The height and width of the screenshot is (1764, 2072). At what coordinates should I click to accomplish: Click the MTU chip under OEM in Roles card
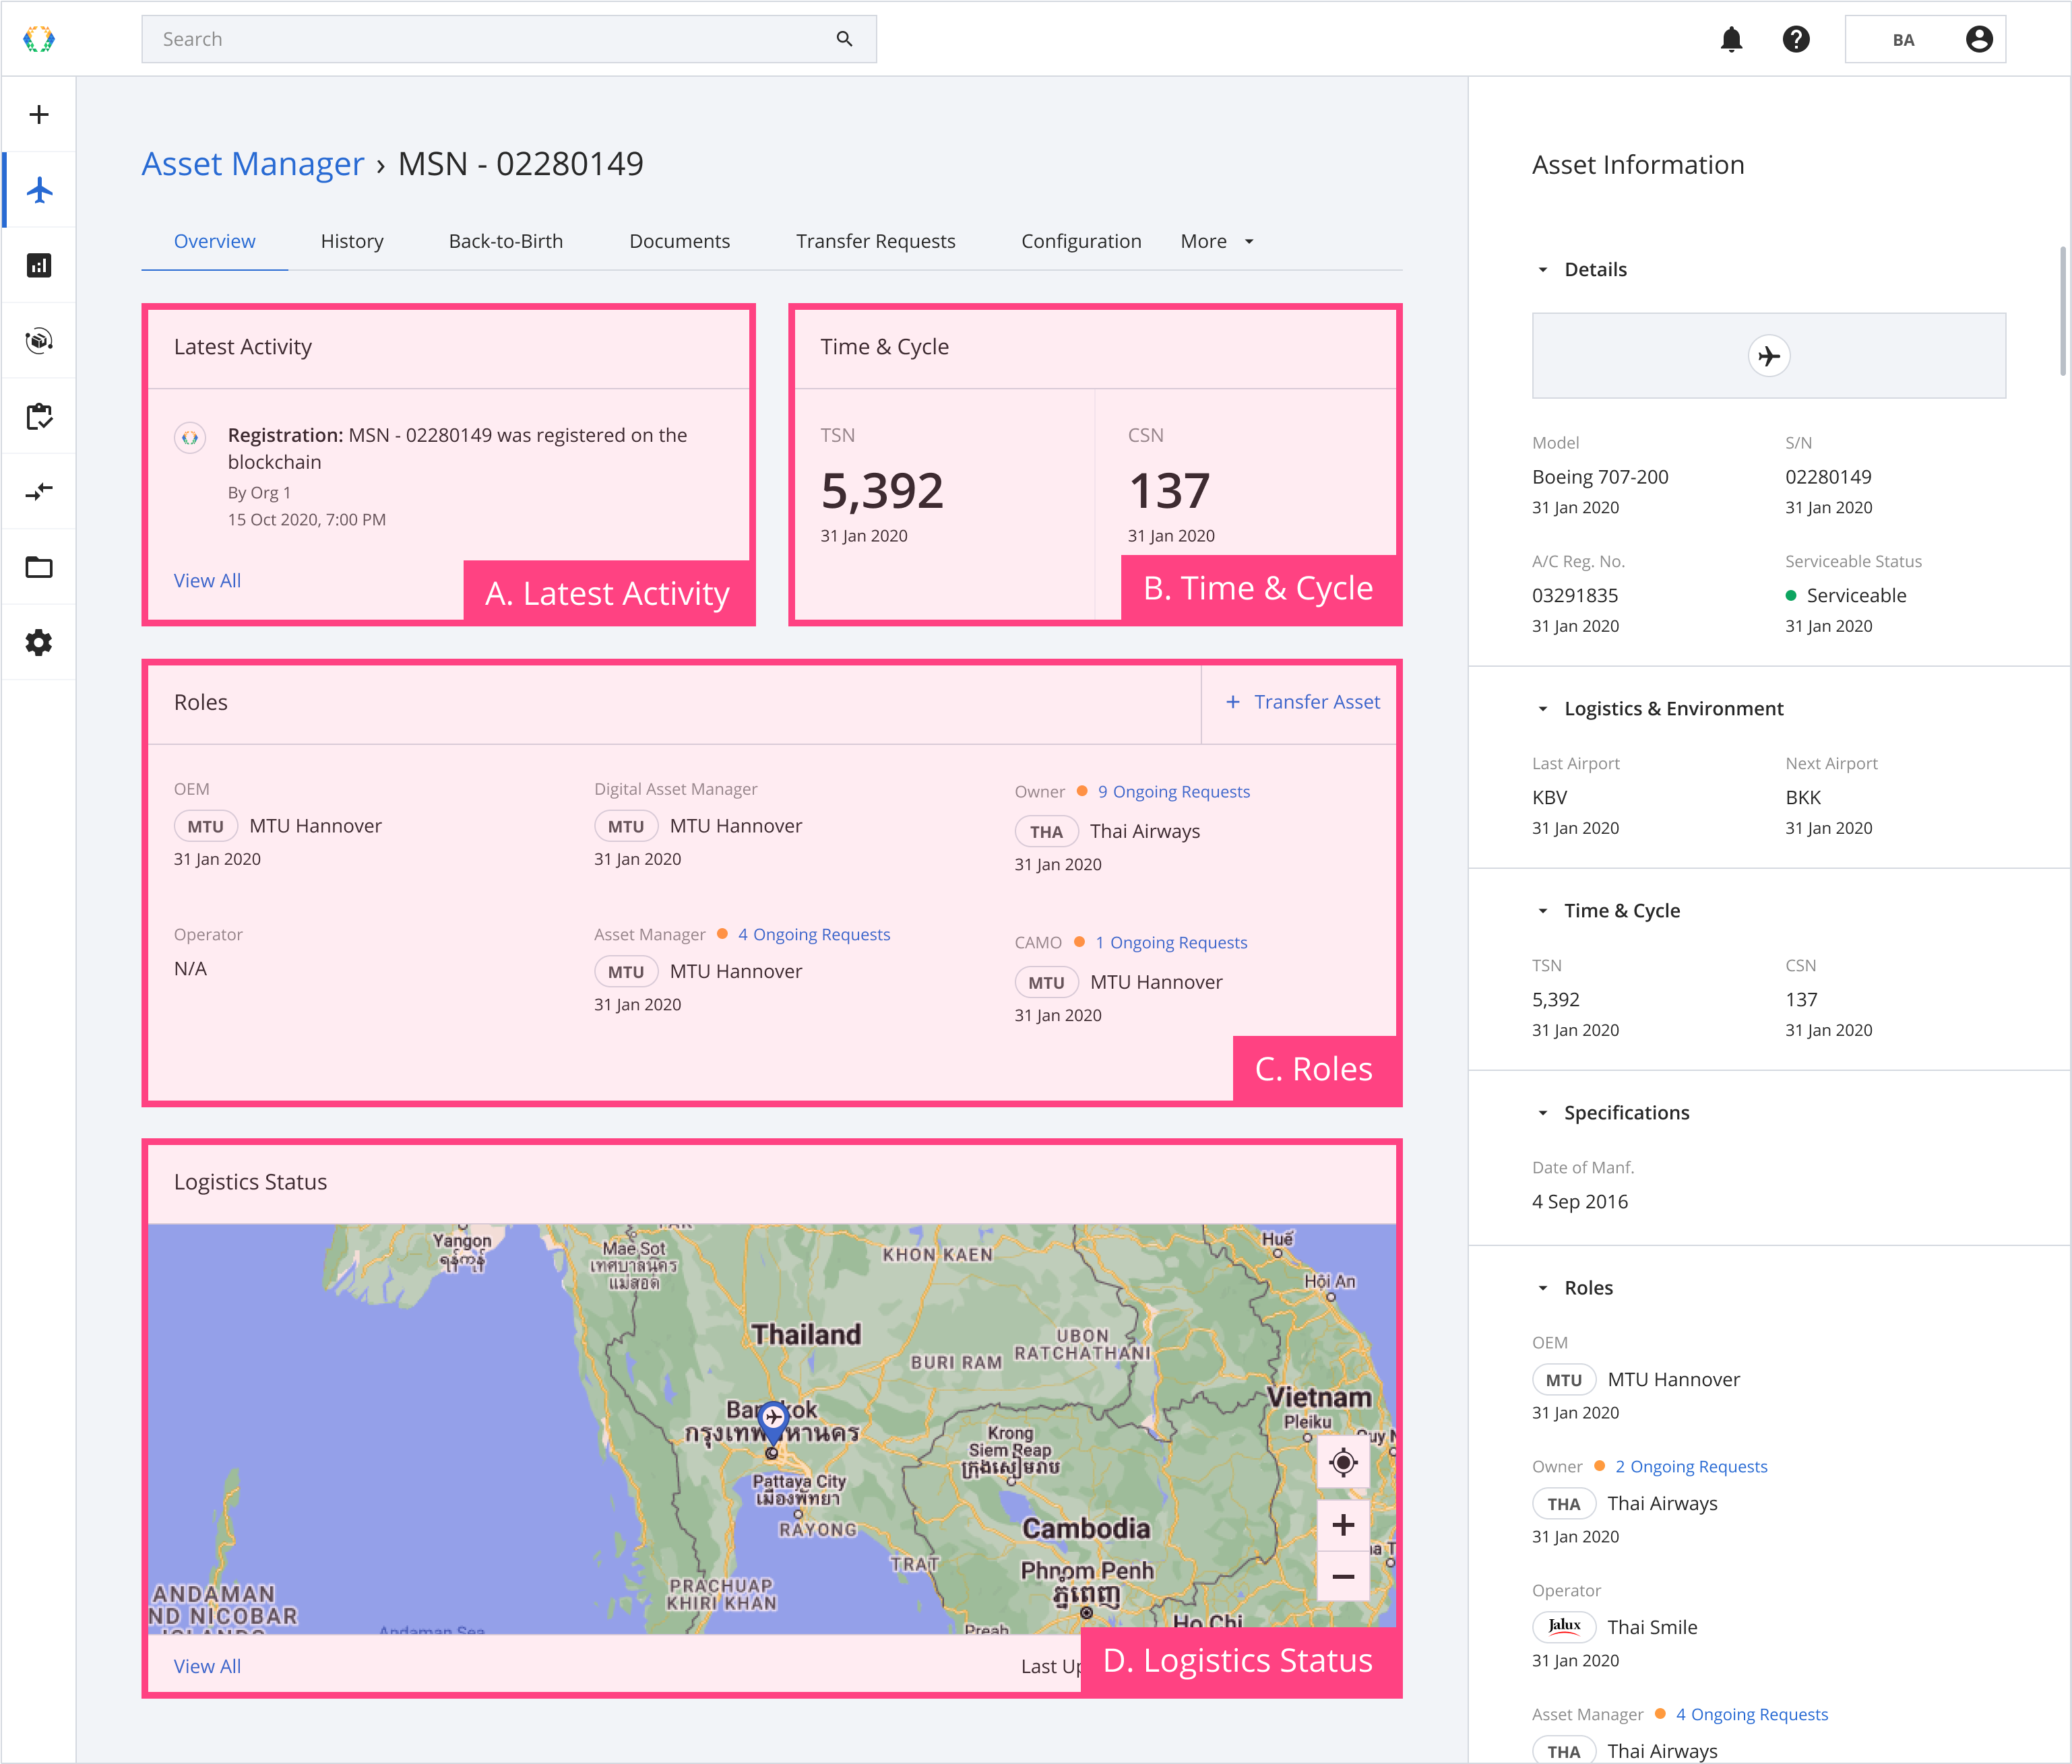[x=206, y=826]
